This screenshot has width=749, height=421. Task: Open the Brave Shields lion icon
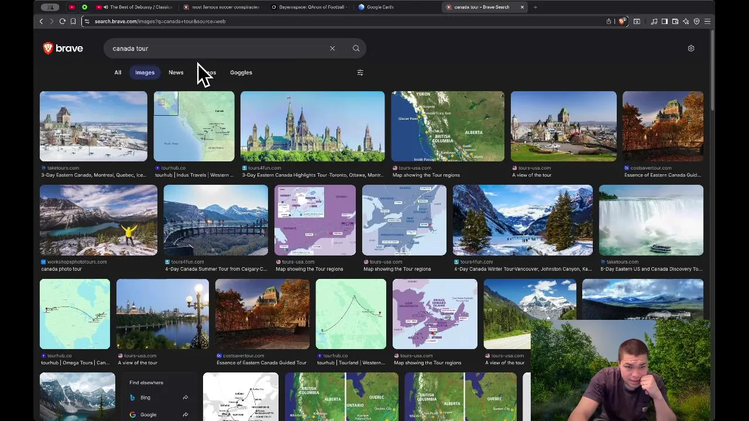pos(622,21)
